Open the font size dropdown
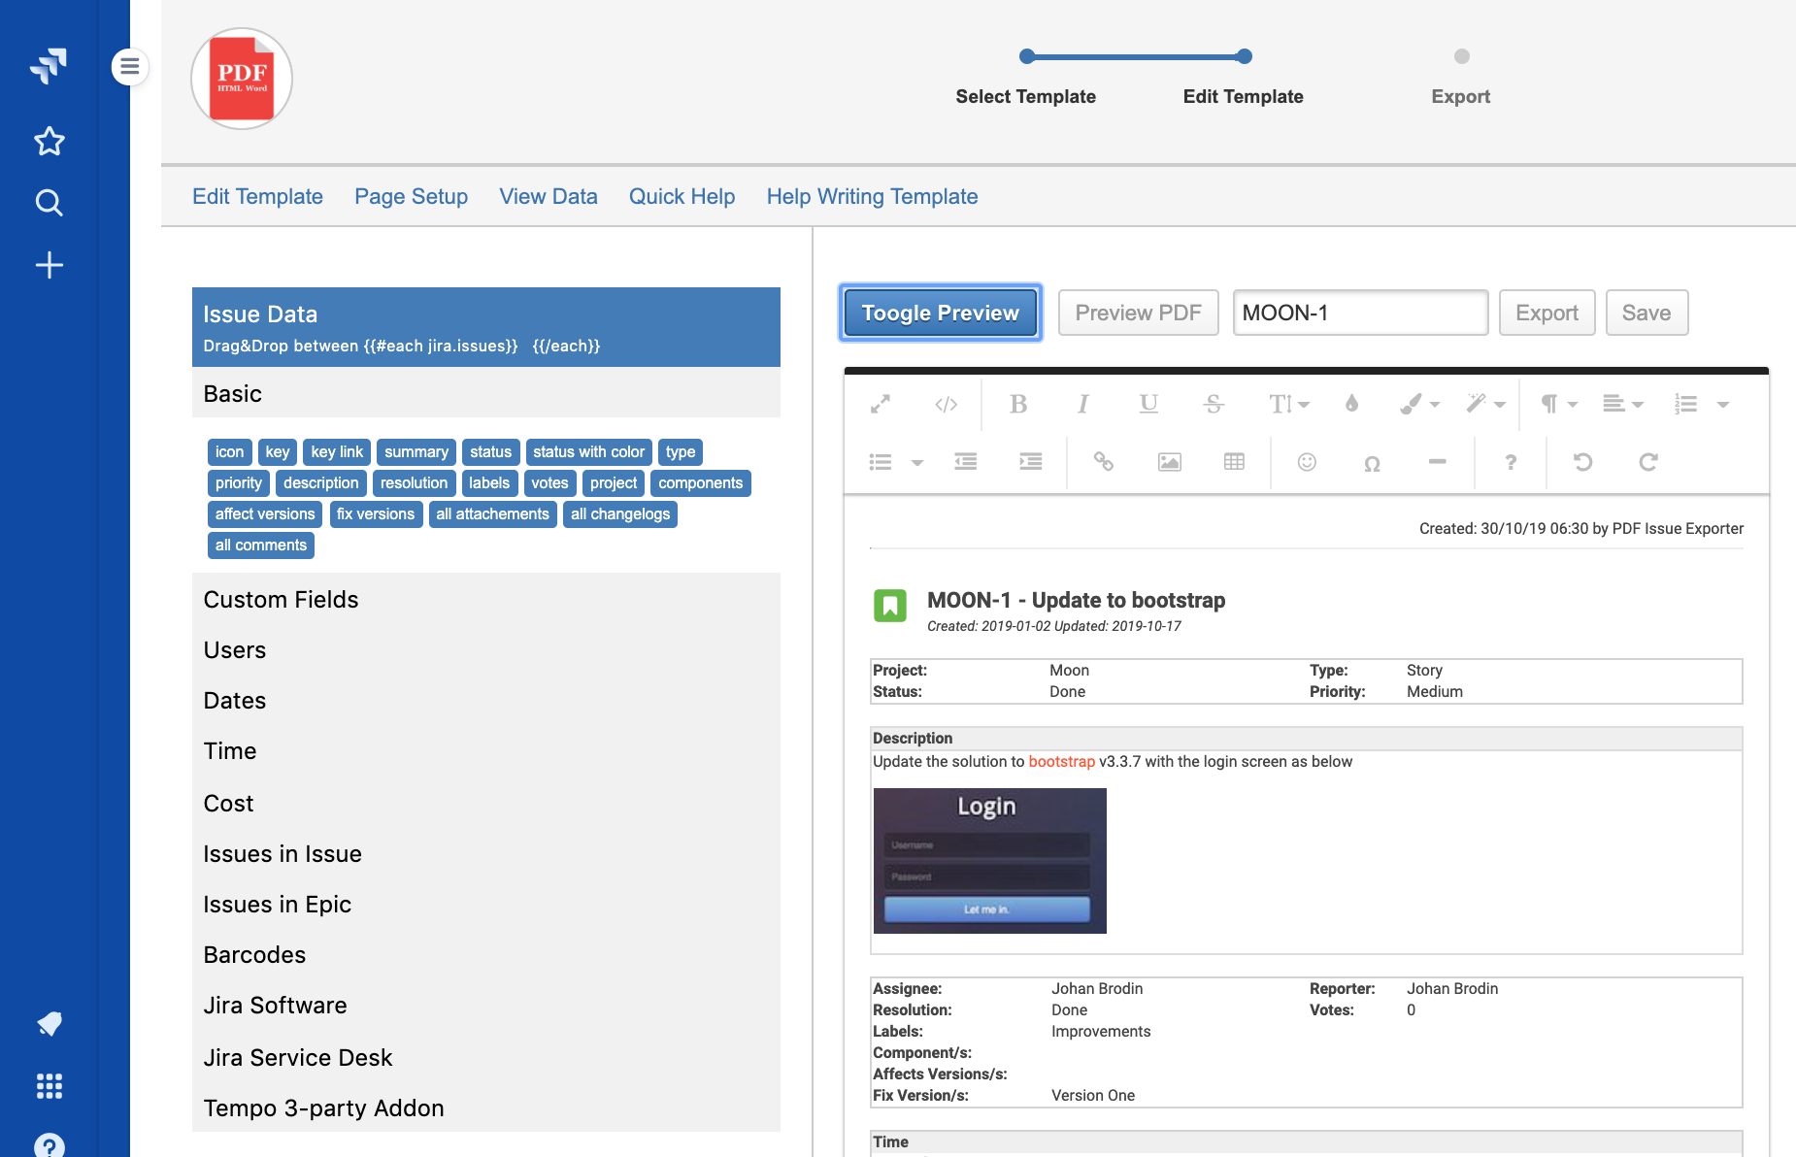This screenshot has height=1157, width=1796. pos(1289,404)
